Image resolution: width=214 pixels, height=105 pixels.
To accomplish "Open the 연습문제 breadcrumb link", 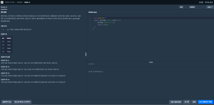I will (x=19, y=3).
